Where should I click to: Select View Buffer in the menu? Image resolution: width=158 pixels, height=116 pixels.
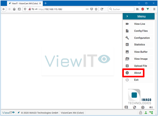click(x=139, y=52)
